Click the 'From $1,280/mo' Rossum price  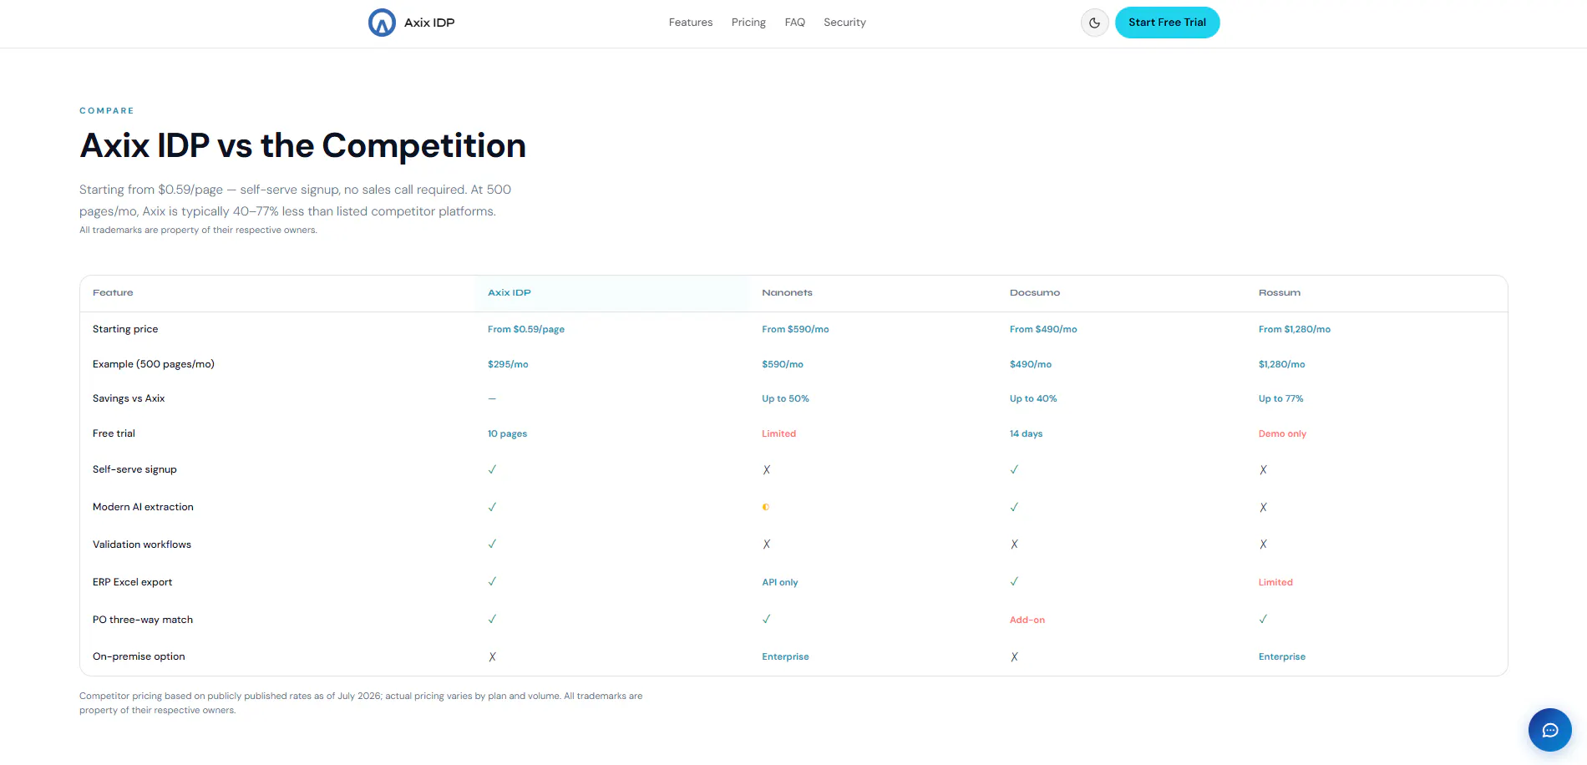tap(1295, 329)
